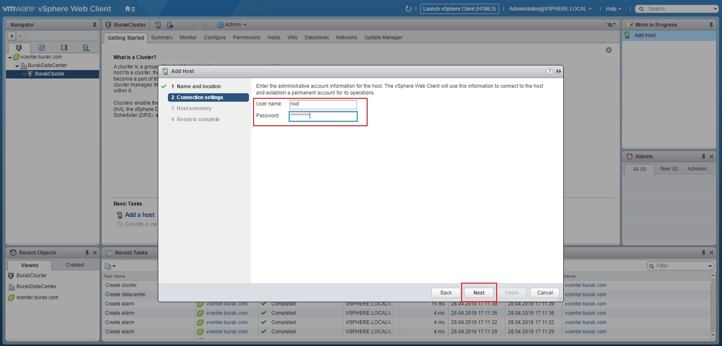The height and width of the screenshot is (346, 722).
Task: Select BurakCluster in the Navigator tree
Action: pyautogui.click(x=49, y=74)
